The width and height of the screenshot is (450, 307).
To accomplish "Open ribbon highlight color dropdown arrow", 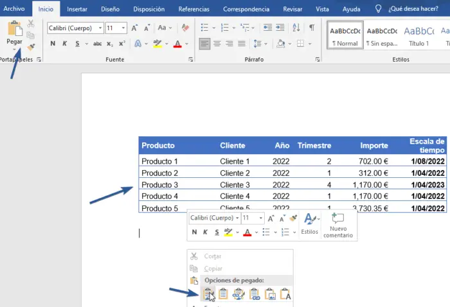I will 166,44.
